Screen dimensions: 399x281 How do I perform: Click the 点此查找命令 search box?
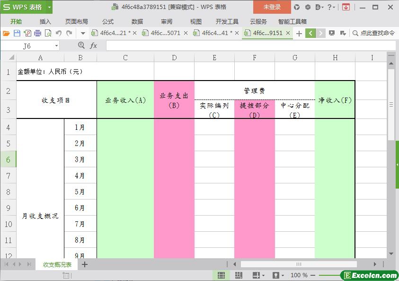[373, 33]
